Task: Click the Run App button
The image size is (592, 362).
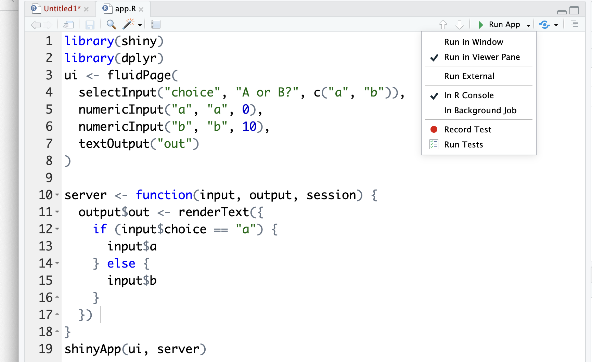Action: tap(499, 25)
